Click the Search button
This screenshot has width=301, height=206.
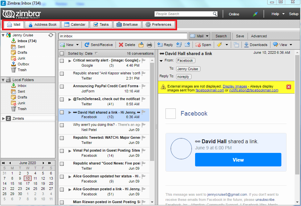221,36
